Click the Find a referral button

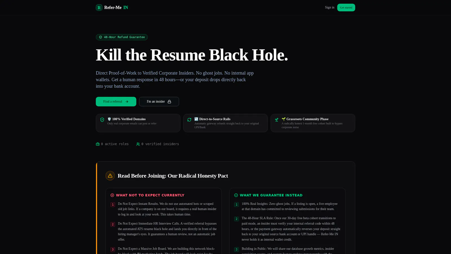(116, 102)
